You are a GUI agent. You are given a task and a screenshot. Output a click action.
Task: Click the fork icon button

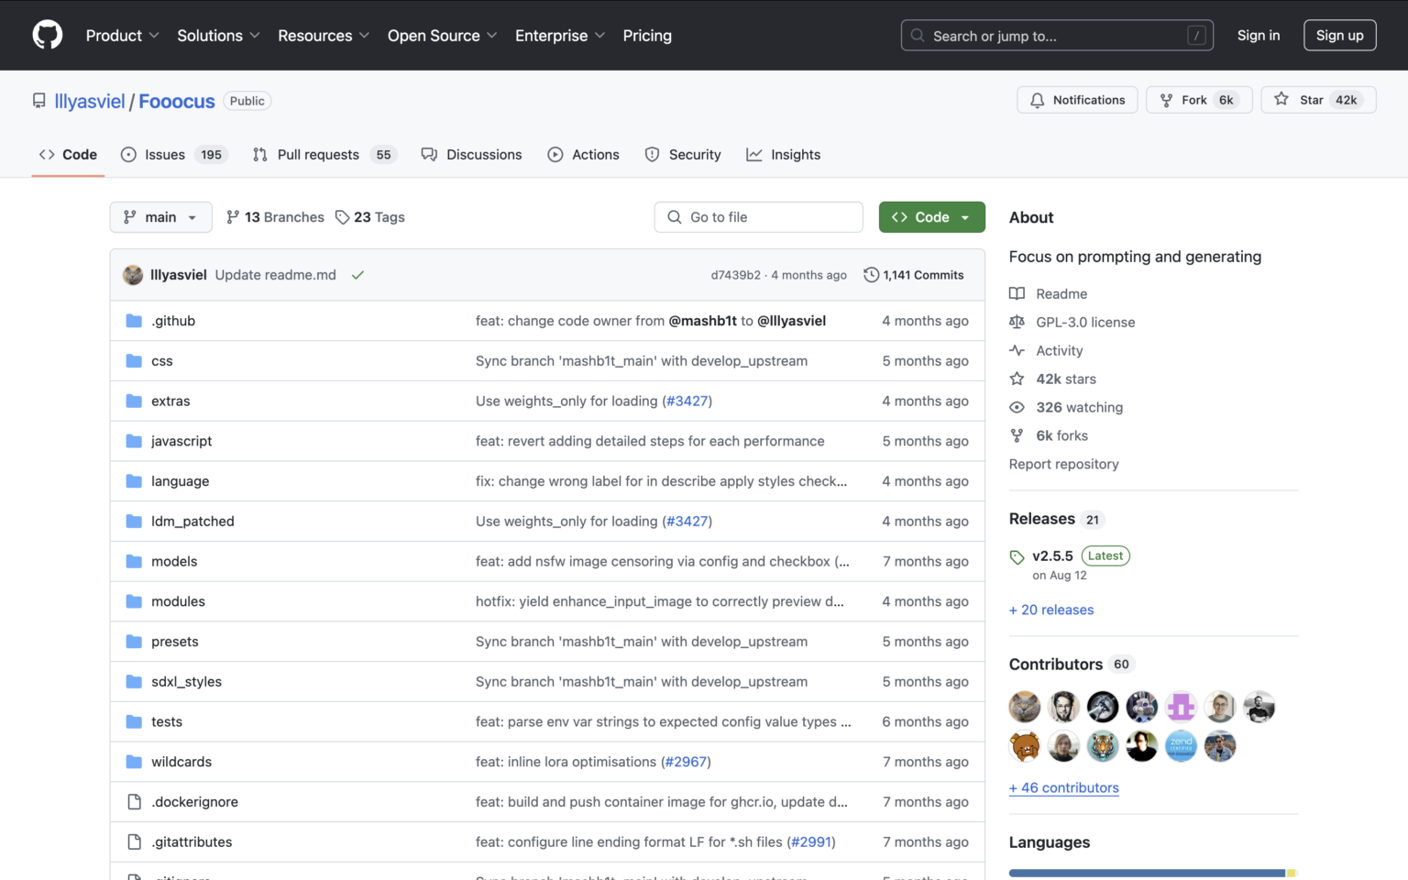[1166, 100]
